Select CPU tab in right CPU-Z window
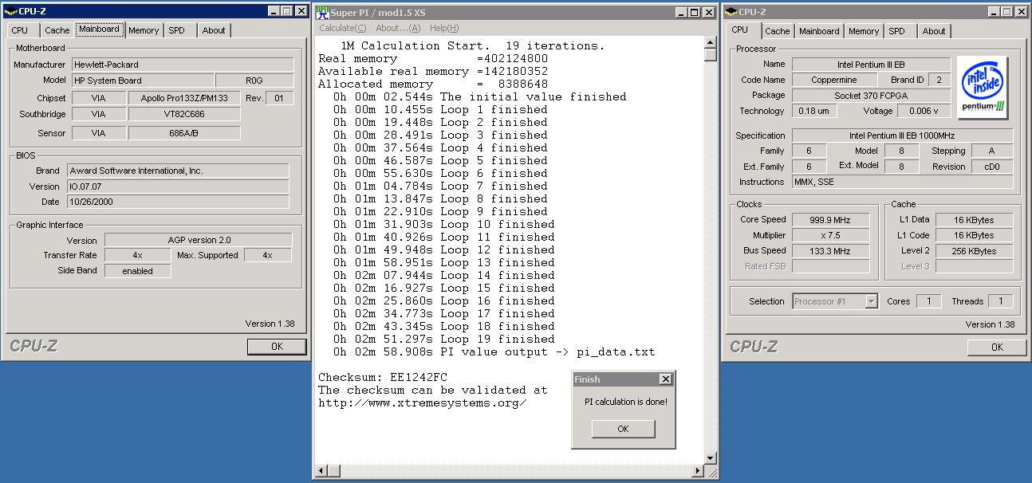 [740, 29]
